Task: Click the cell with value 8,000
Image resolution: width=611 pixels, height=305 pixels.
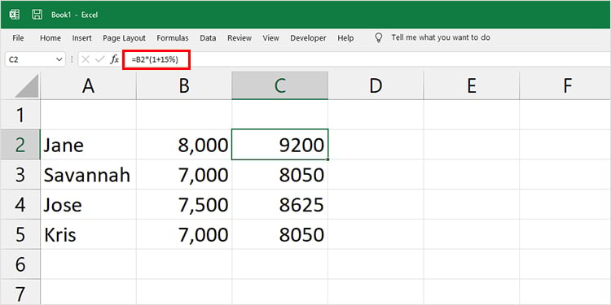Action: pos(184,145)
